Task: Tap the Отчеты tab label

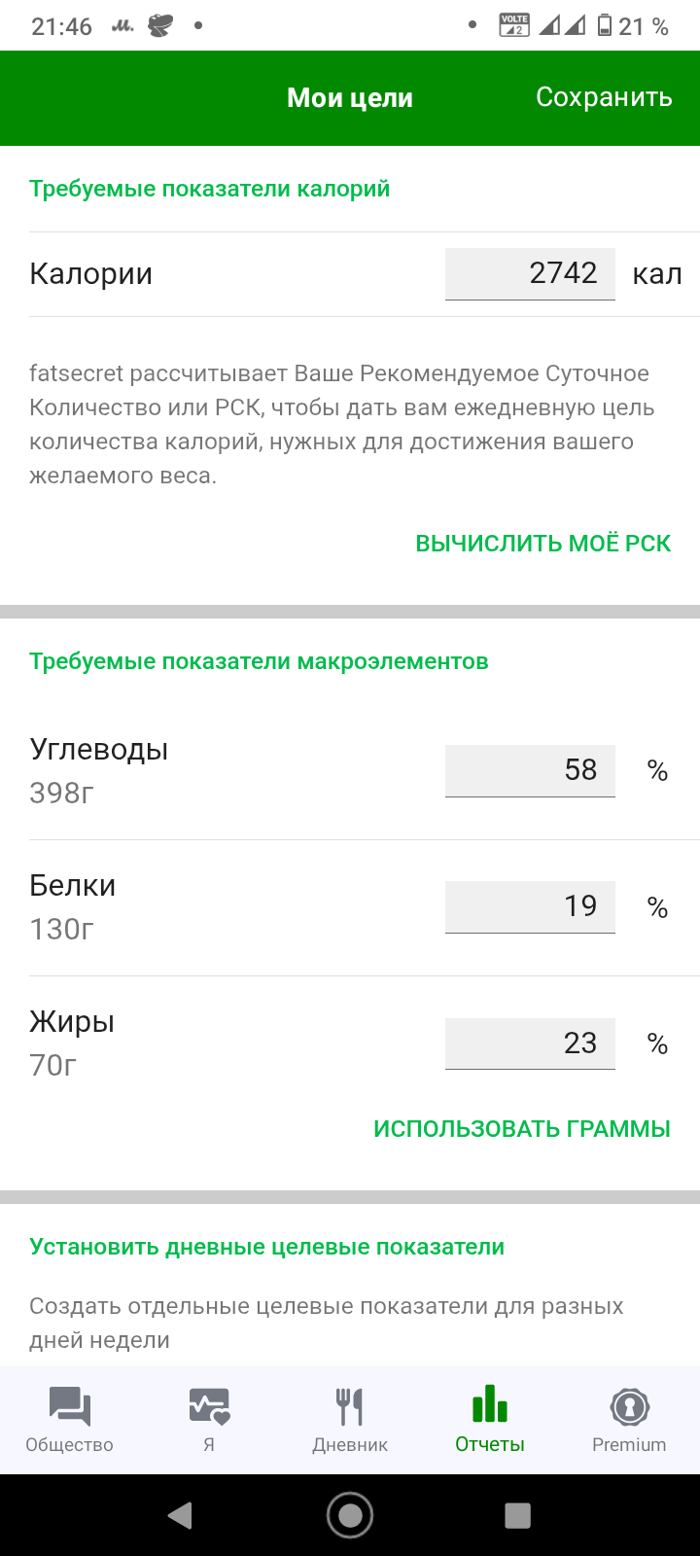Action: [x=490, y=1445]
